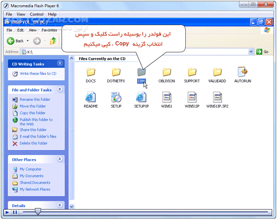The width and height of the screenshot is (277, 219).
Task: Click the playback progress slider handle
Action: click(x=38, y=211)
